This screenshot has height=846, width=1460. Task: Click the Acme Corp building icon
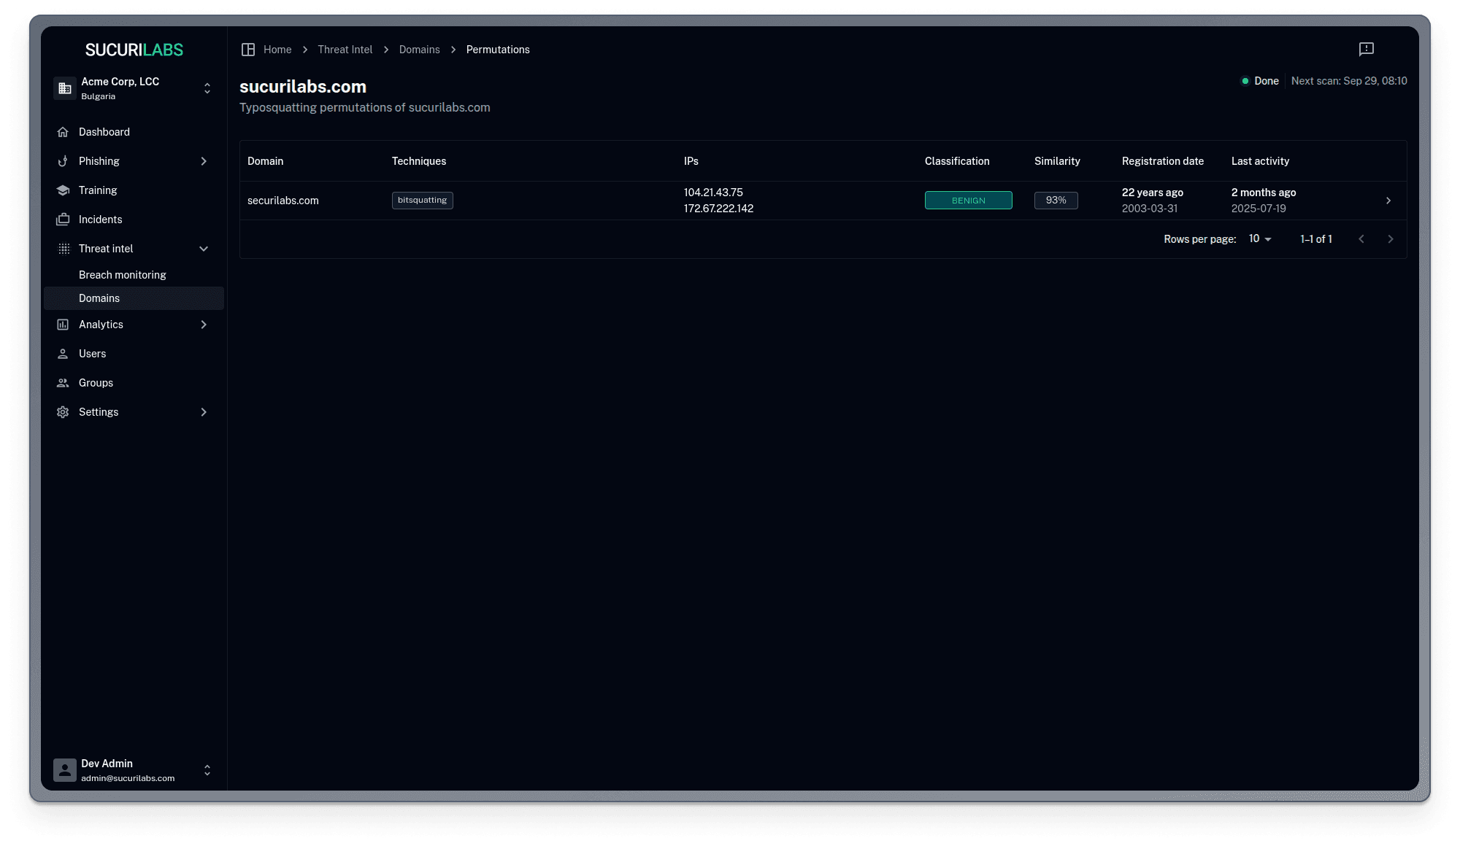tap(65, 88)
